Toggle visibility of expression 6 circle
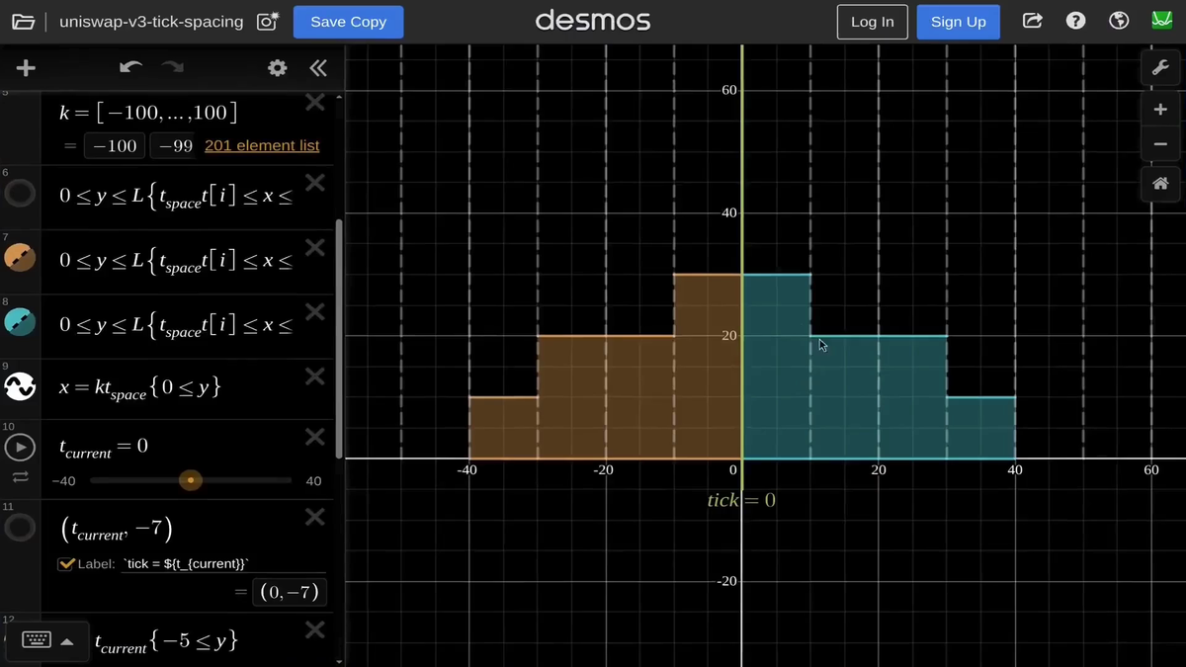 coord(20,194)
